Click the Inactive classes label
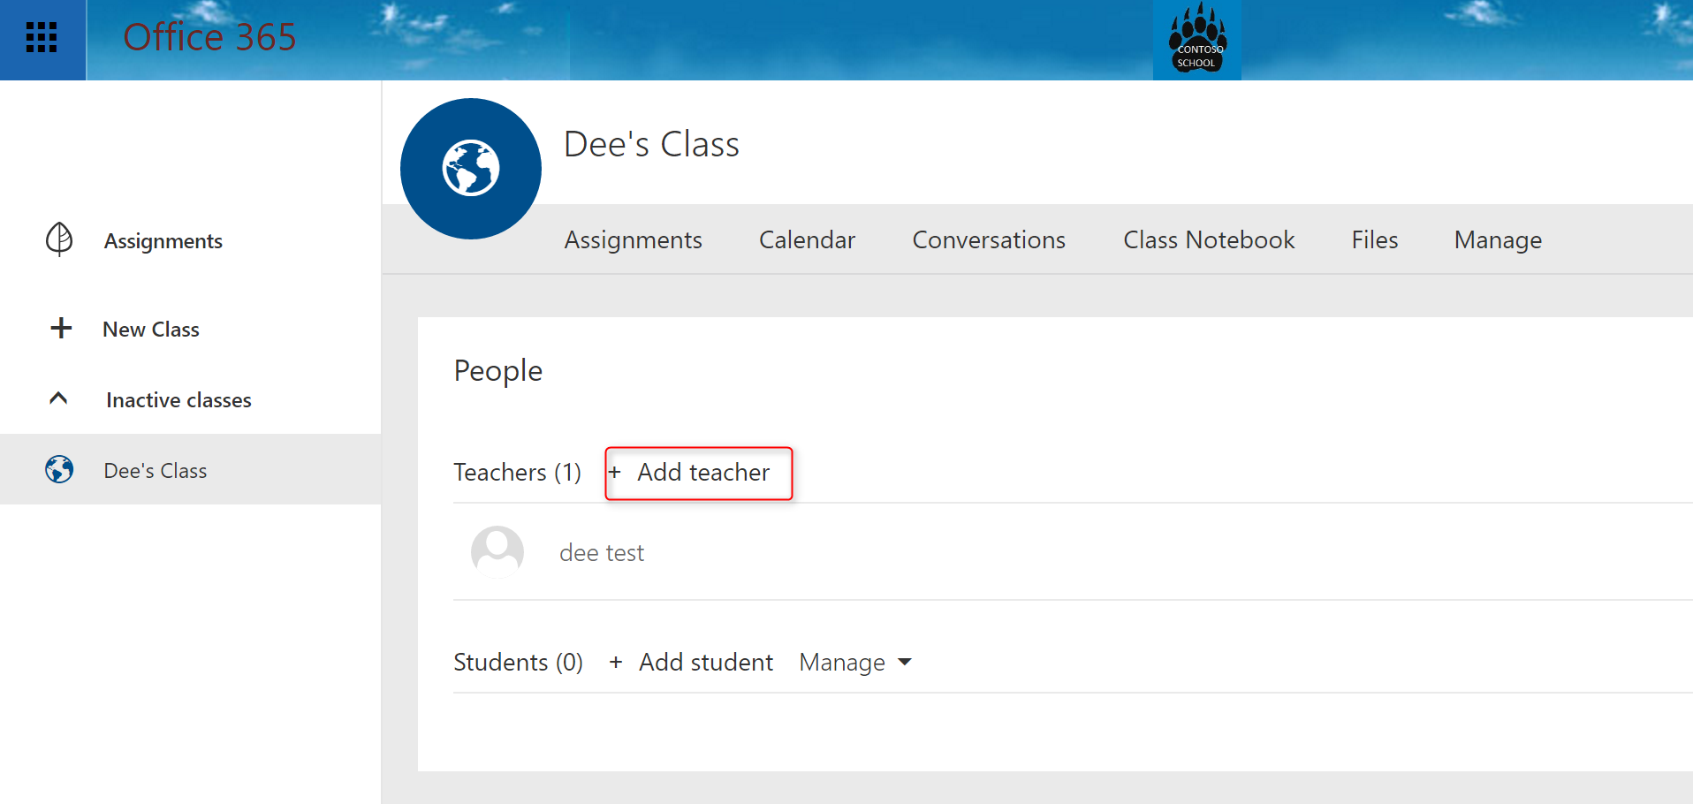1693x804 pixels. tap(178, 400)
